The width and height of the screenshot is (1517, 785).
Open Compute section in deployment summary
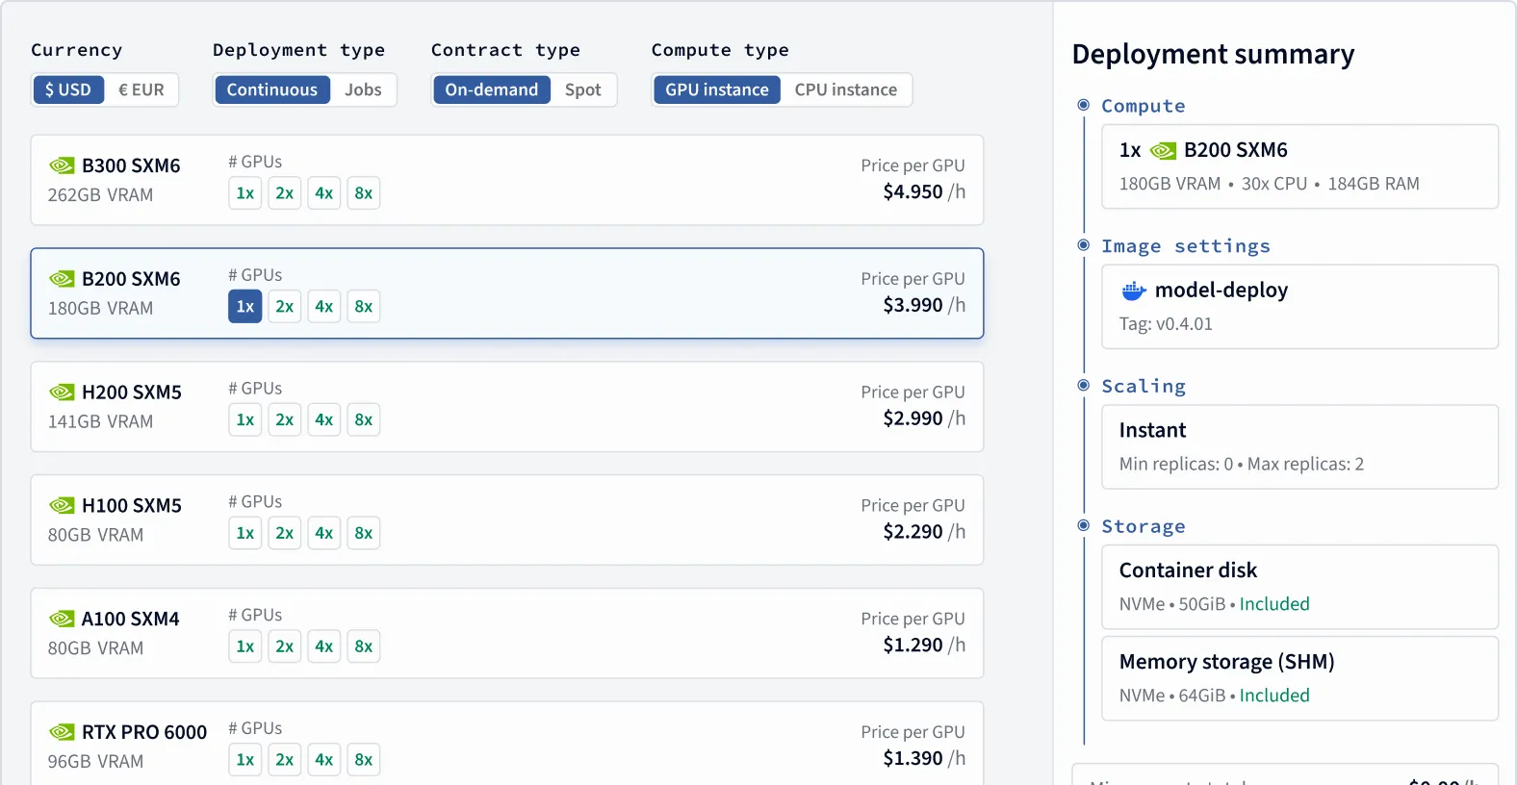[x=1144, y=106]
